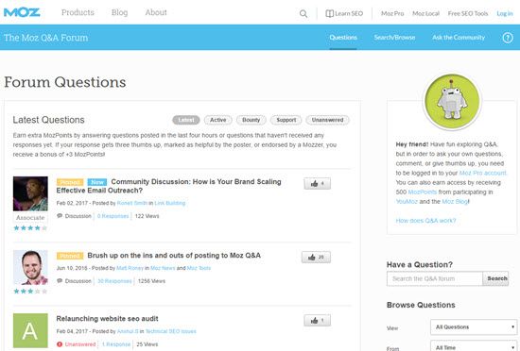The width and height of the screenshot is (520, 351).
Task: Open the Link Building category link
Action: coord(170,203)
